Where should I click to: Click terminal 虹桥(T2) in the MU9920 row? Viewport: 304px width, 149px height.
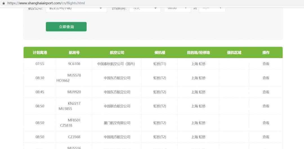[160, 92]
